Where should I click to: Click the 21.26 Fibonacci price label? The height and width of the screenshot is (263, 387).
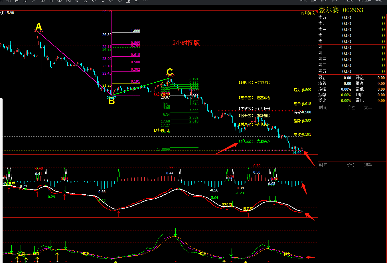click(x=107, y=85)
